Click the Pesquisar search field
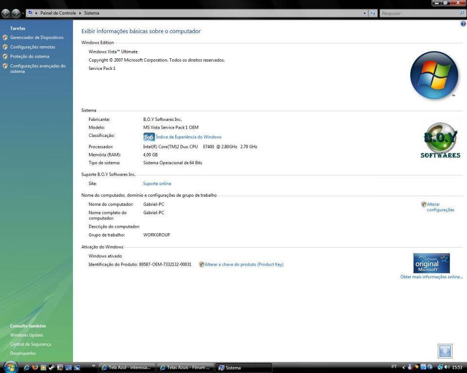 click(x=418, y=13)
